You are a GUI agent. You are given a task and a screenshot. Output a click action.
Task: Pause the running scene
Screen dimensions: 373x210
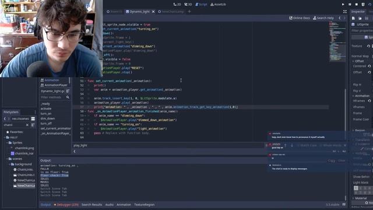(350, 4)
